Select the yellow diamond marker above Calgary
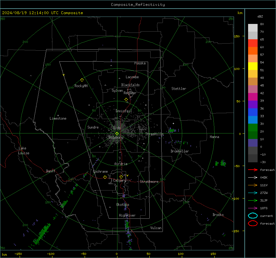The image size is (276, 258). (121, 177)
